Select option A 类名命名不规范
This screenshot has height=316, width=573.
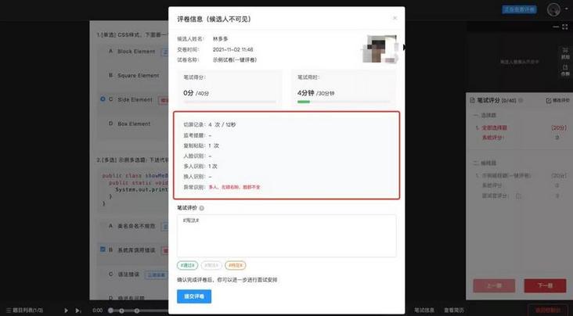pos(132,226)
